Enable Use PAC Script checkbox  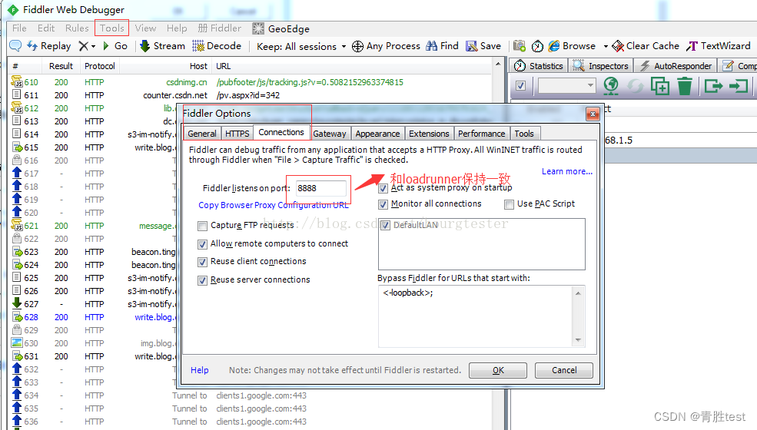[x=509, y=204]
